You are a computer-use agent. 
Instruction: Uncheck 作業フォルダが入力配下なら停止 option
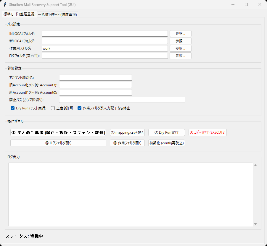pyautogui.click(x=80, y=108)
